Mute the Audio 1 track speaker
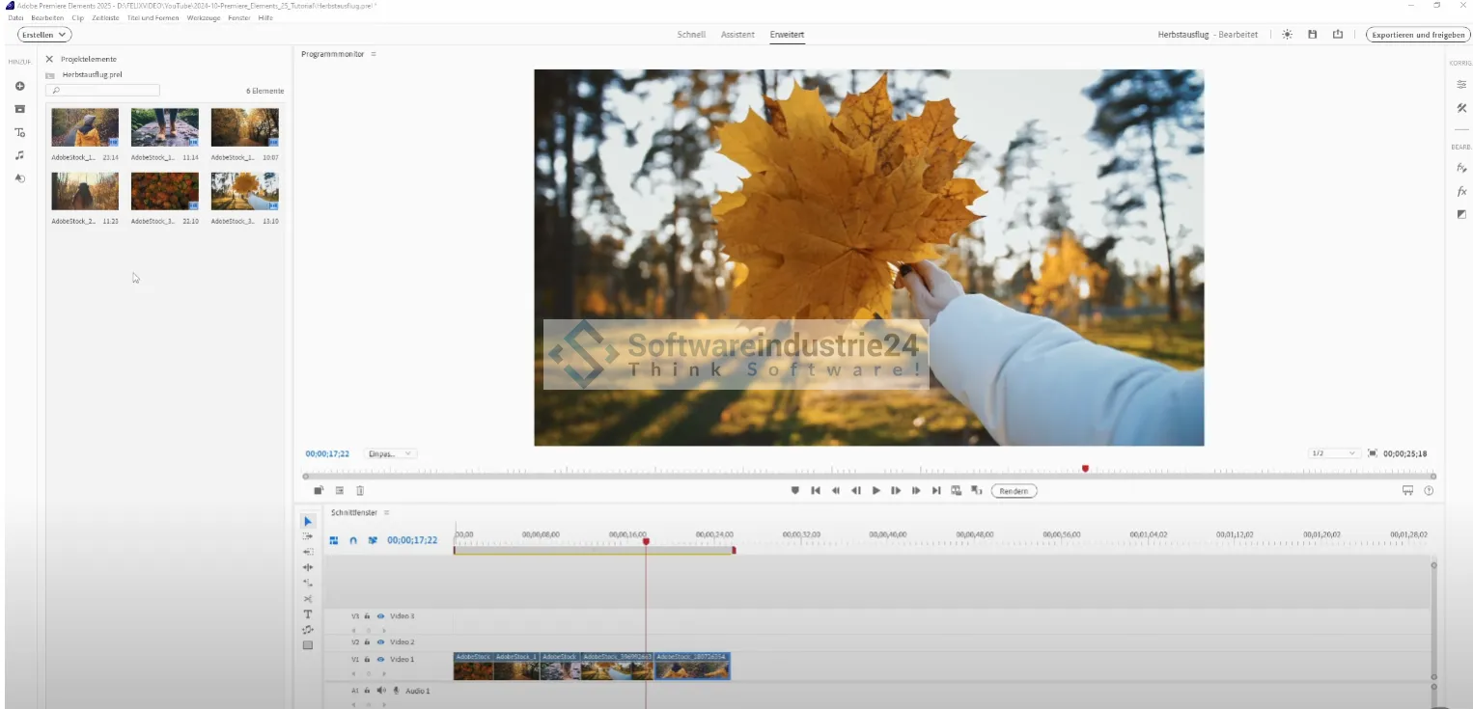This screenshot has width=1473, height=709. coord(381,691)
